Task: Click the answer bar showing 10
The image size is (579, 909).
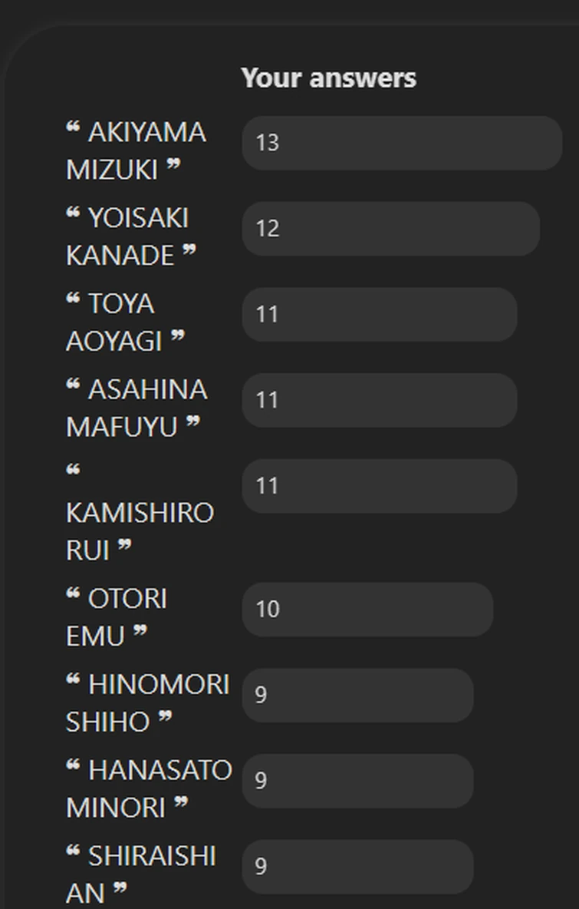Action: 367,610
